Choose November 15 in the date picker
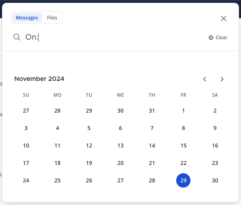Viewport: 241px width, 205px height. 183,146
